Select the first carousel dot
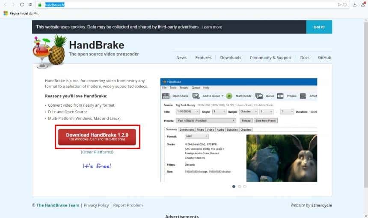This screenshot has height=218, width=368. [x=234, y=187]
